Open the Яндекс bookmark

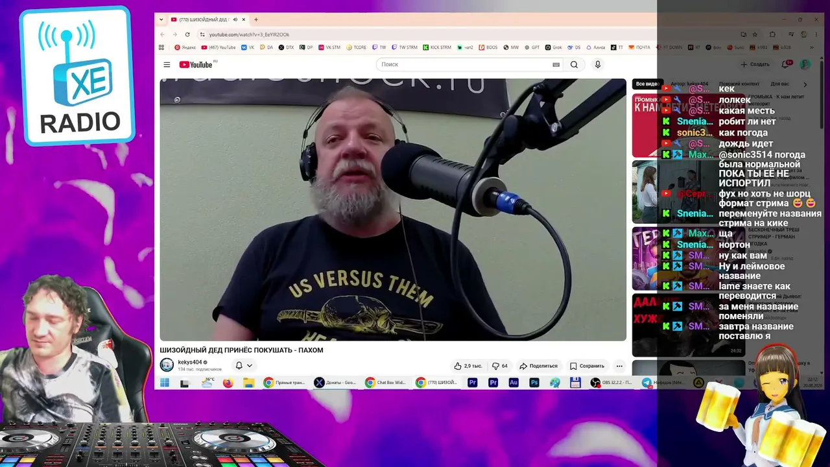185,47
